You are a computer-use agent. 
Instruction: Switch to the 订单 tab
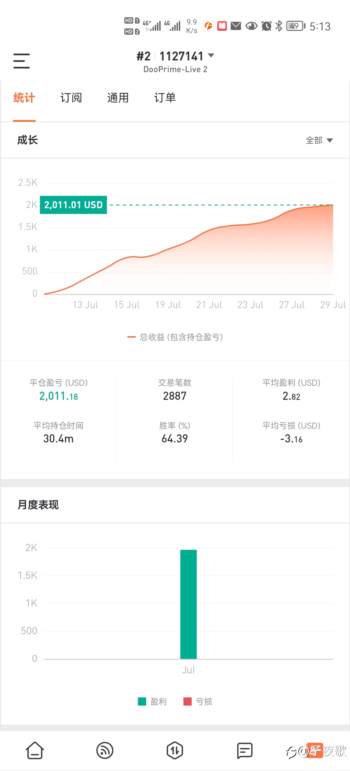[165, 98]
